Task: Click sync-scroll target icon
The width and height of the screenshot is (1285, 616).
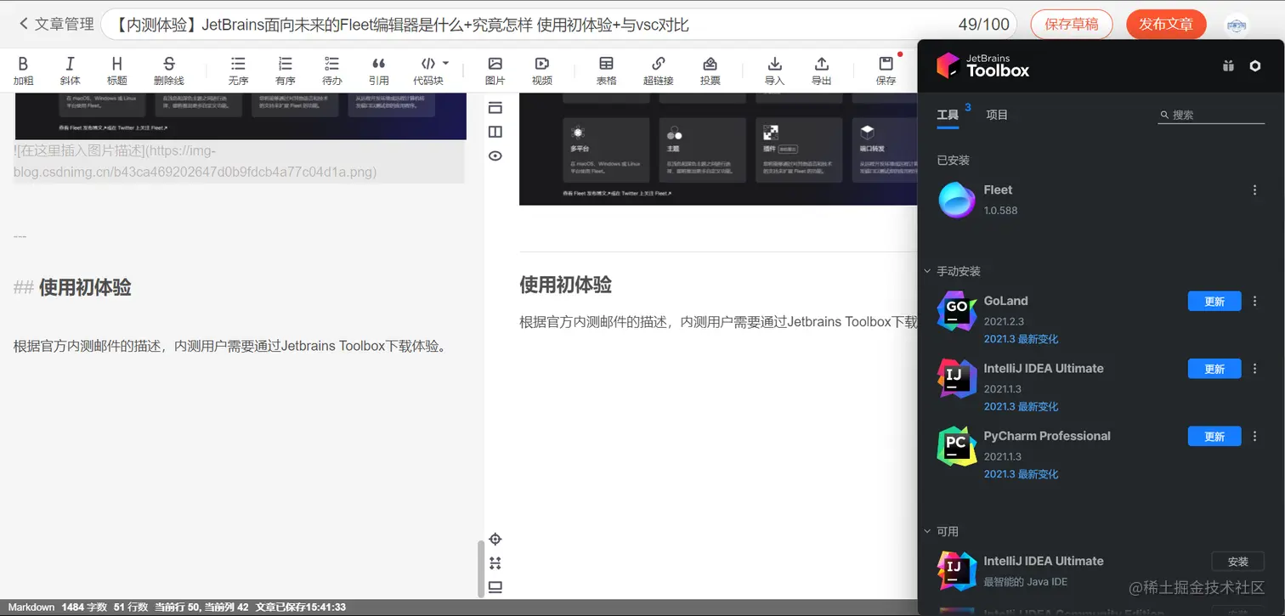Action: pyautogui.click(x=495, y=539)
